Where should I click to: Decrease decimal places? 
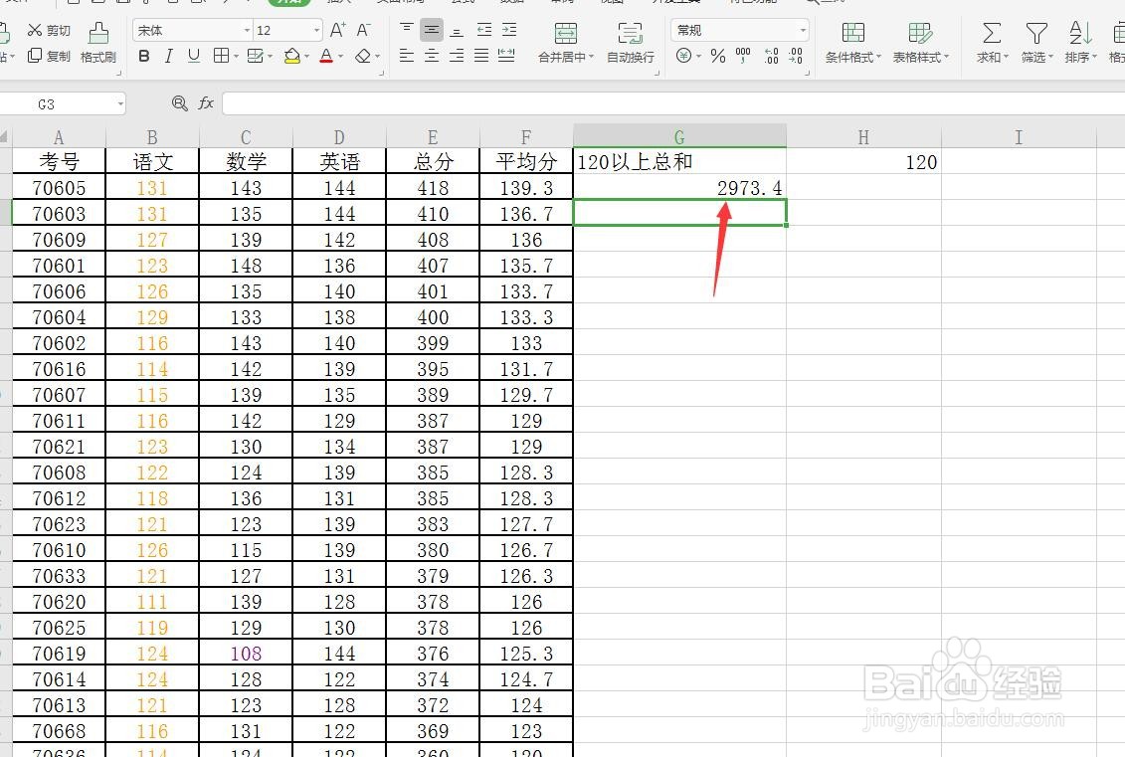click(x=796, y=56)
